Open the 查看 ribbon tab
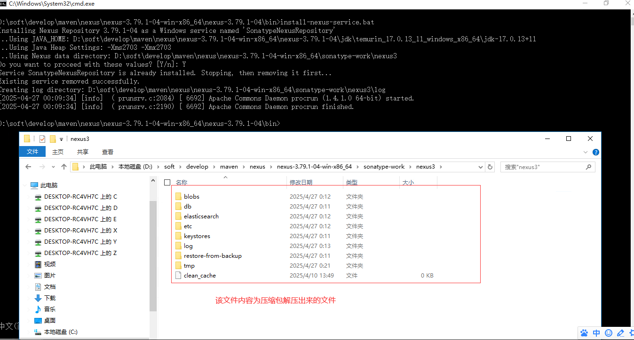This screenshot has width=634, height=340. pos(108,152)
